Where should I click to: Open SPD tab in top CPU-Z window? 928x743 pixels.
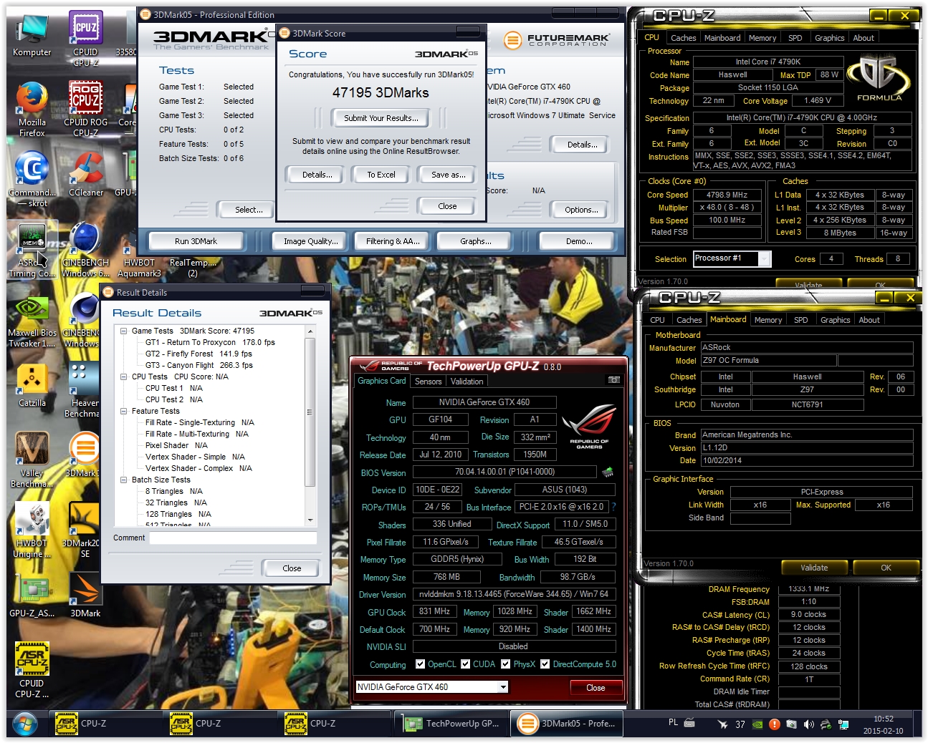coord(795,38)
